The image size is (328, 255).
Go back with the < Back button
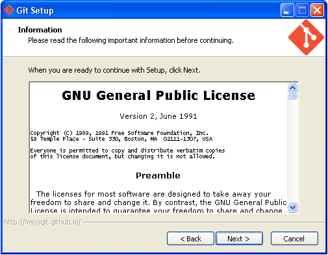tap(190, 239)
